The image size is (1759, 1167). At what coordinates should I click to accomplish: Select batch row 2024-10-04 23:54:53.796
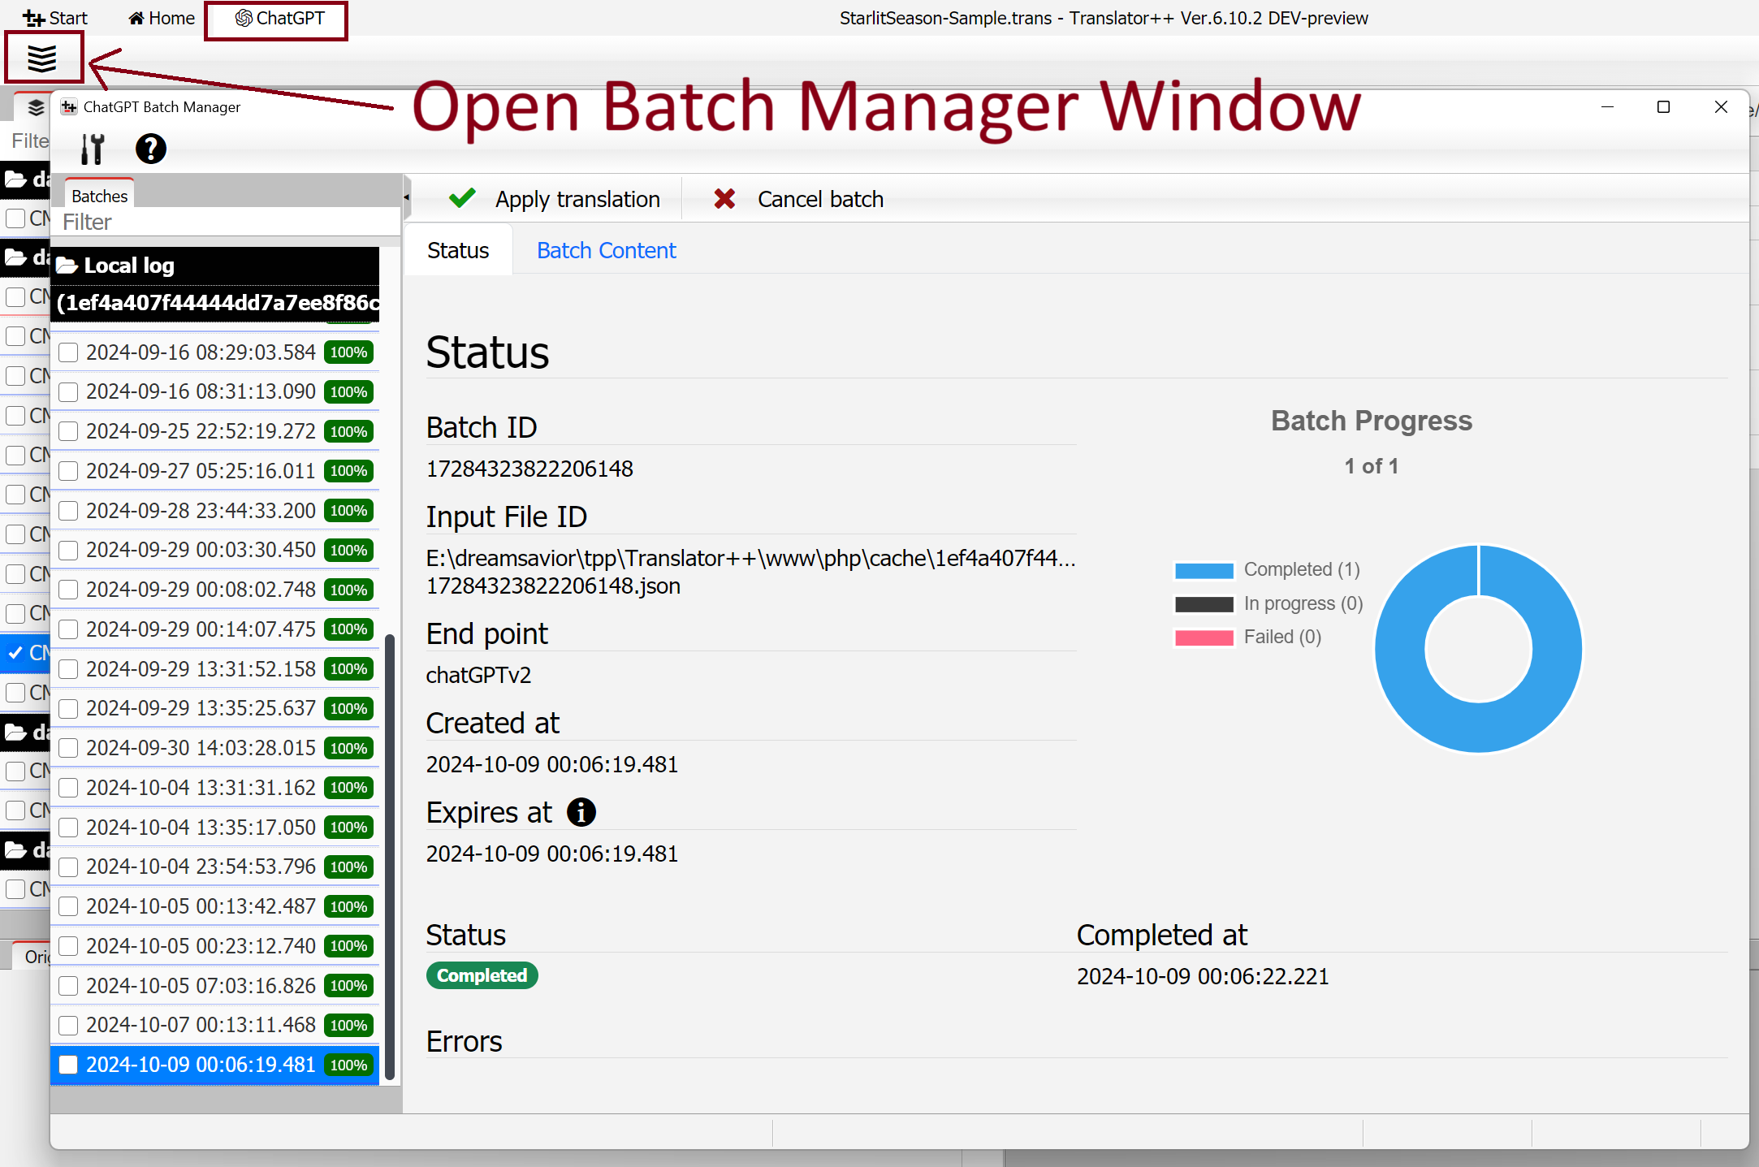(x=214, y=867)
